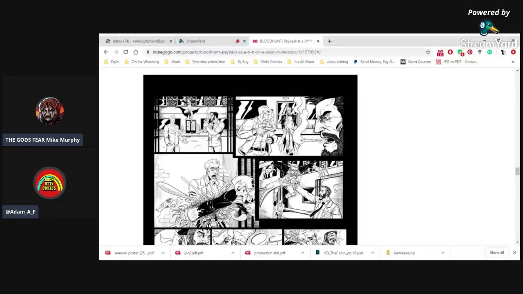Click the browser back arrow
Image resolution: width=523 pixels, height=294 pixels.
[106, 52]
